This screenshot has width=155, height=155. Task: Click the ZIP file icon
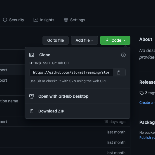click(x=32, y=111)
